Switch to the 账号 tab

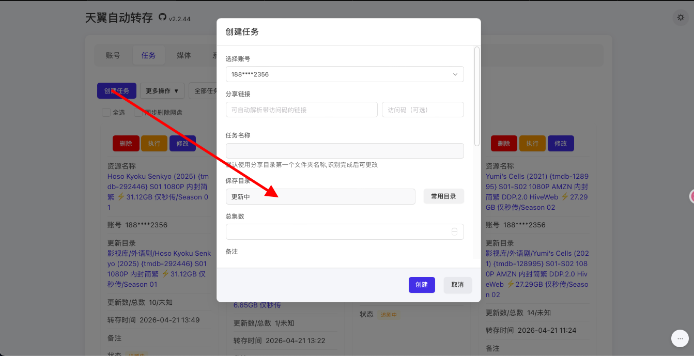(x=113, y=55)
